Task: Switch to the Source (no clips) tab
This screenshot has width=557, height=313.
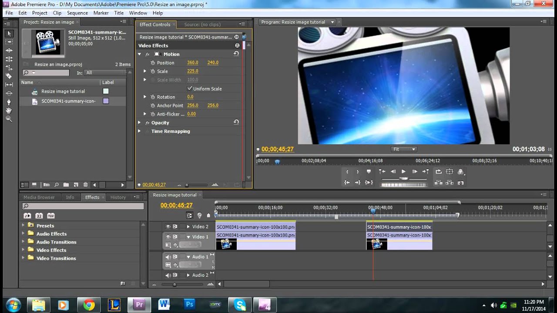Action: [x=202, y=25]
